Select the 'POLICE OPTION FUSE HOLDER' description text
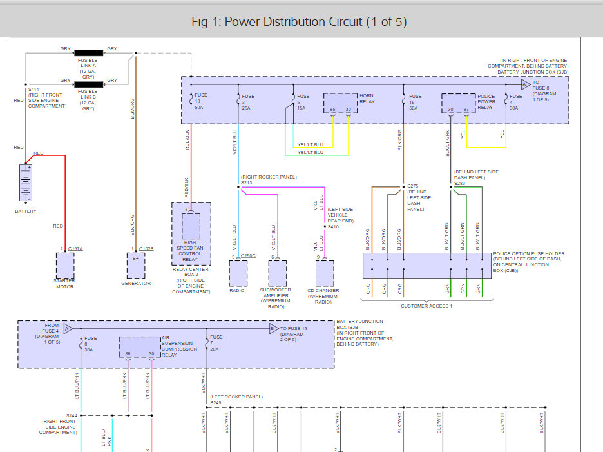 [529, 262]
